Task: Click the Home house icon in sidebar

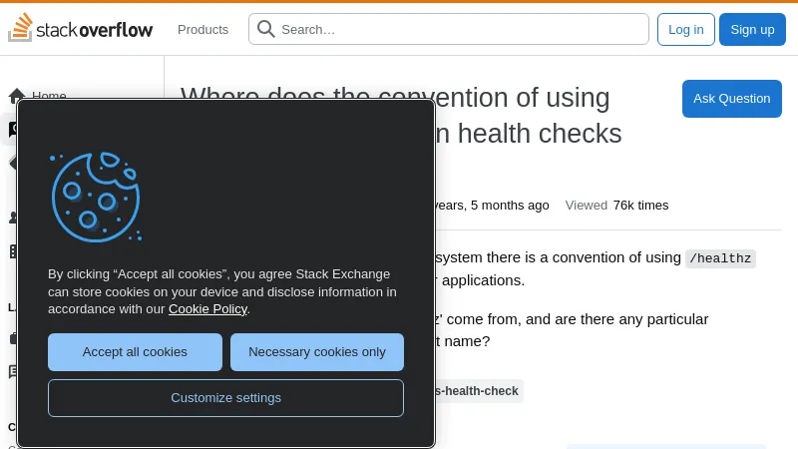Action: coord(17,96)
